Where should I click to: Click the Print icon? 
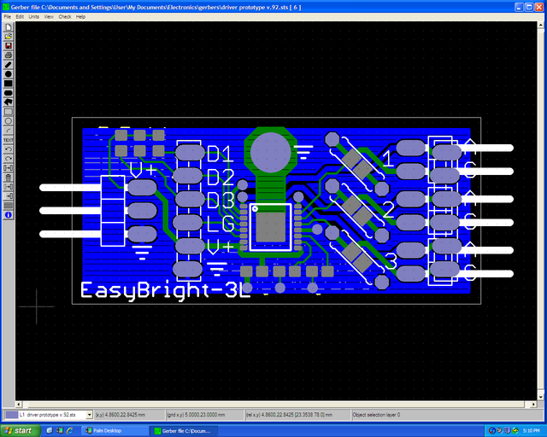[9, 55]
